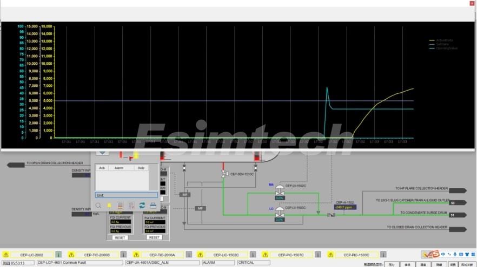Image resolution: width=477 pixels, height=267 pixels.
Task: Click the keyboard icon in IME toolbar
Action: point(461,254)
